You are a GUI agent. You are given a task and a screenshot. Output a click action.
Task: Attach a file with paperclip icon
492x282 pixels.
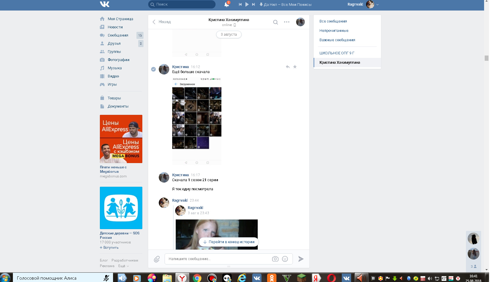click(x=157, y=259)
